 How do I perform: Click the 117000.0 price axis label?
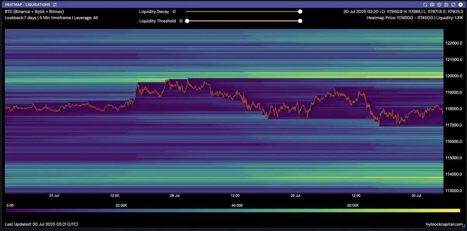pos(454,125)
